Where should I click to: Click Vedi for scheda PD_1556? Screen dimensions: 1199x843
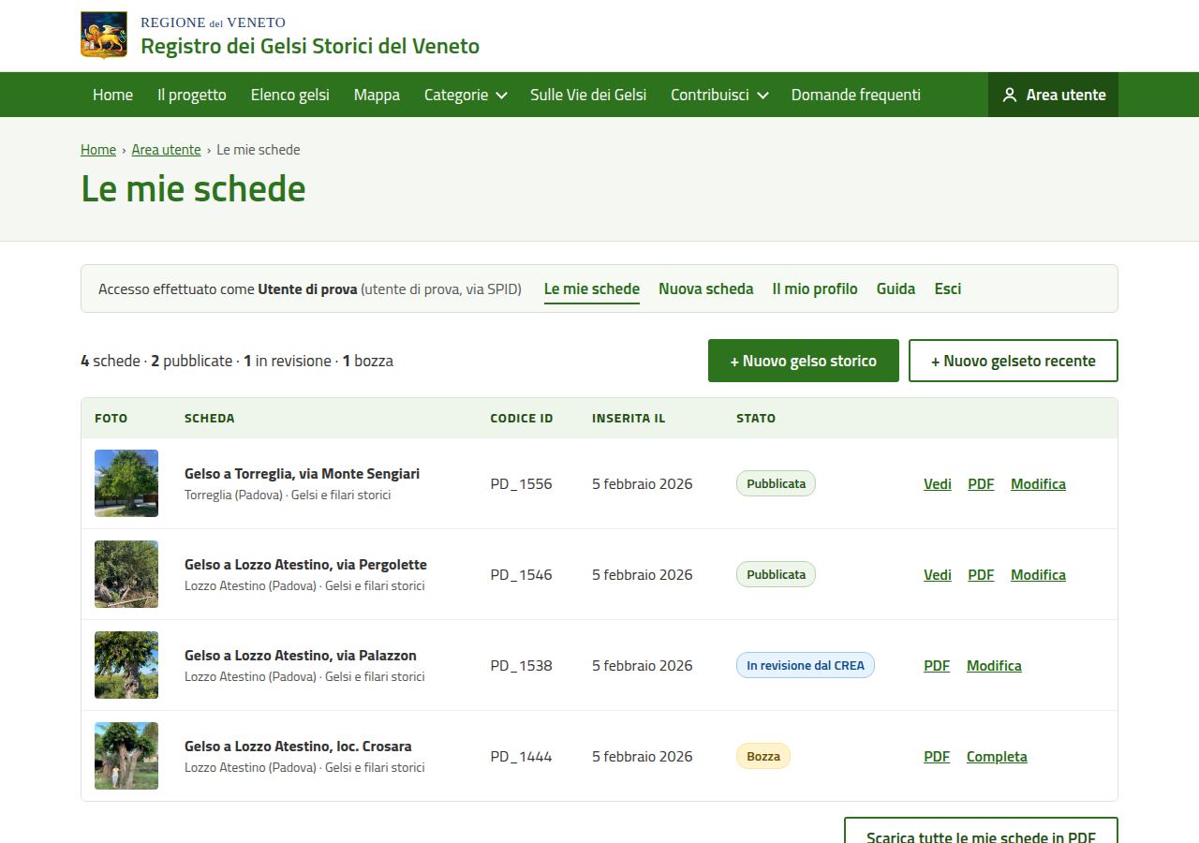coord(938,484)
